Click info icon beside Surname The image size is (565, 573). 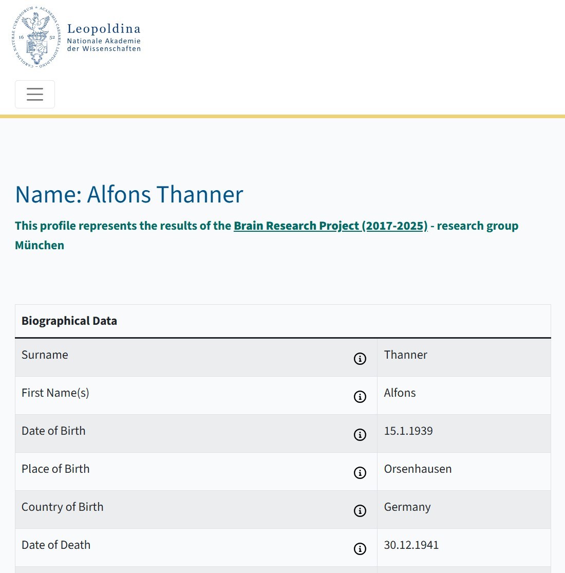coord(360,359)
